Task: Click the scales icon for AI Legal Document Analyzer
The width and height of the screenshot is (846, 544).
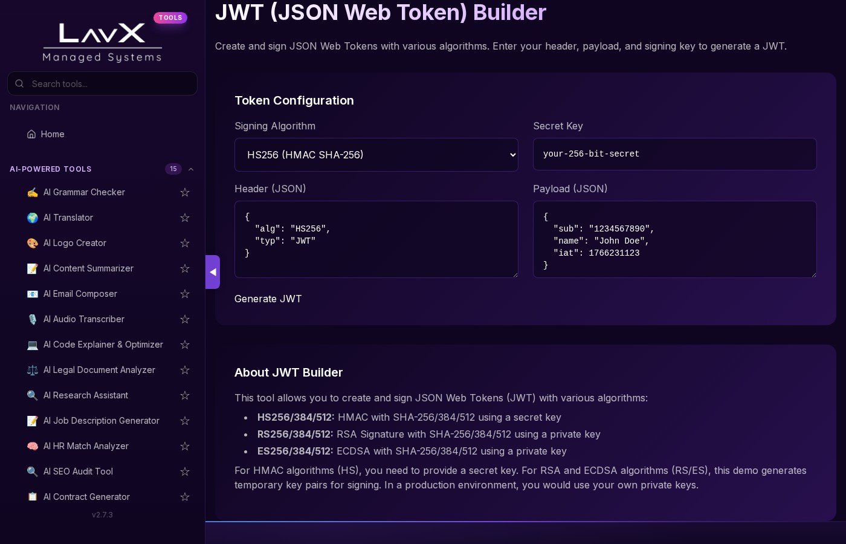Action: (33, 370)
